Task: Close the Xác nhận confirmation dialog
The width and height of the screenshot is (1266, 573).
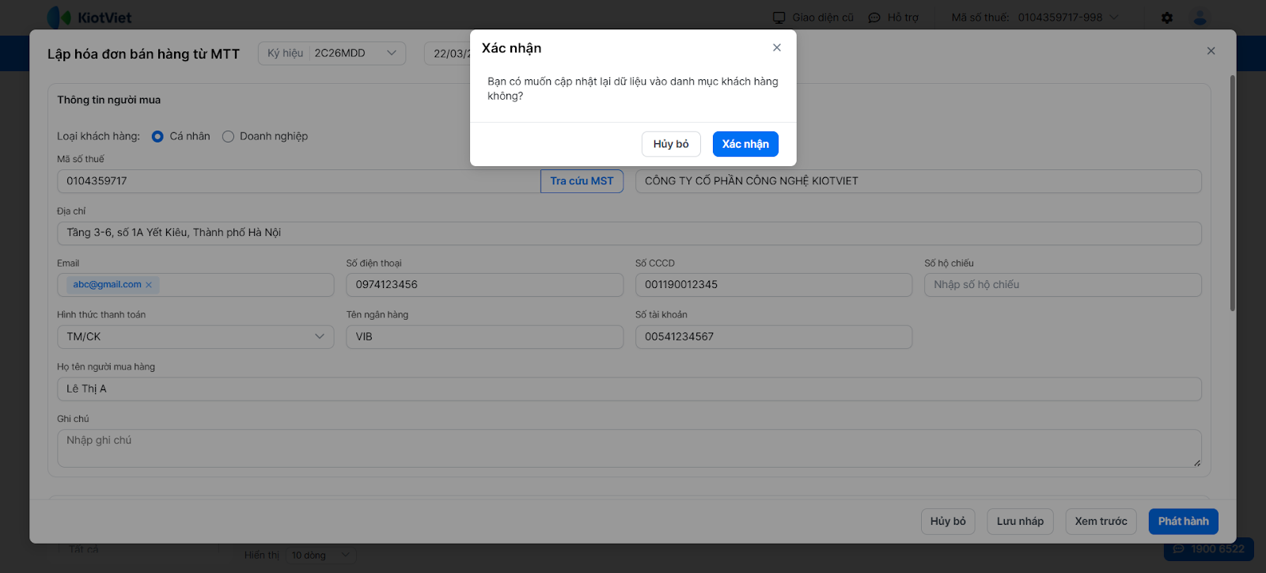Action: click(x=777, y=47)
